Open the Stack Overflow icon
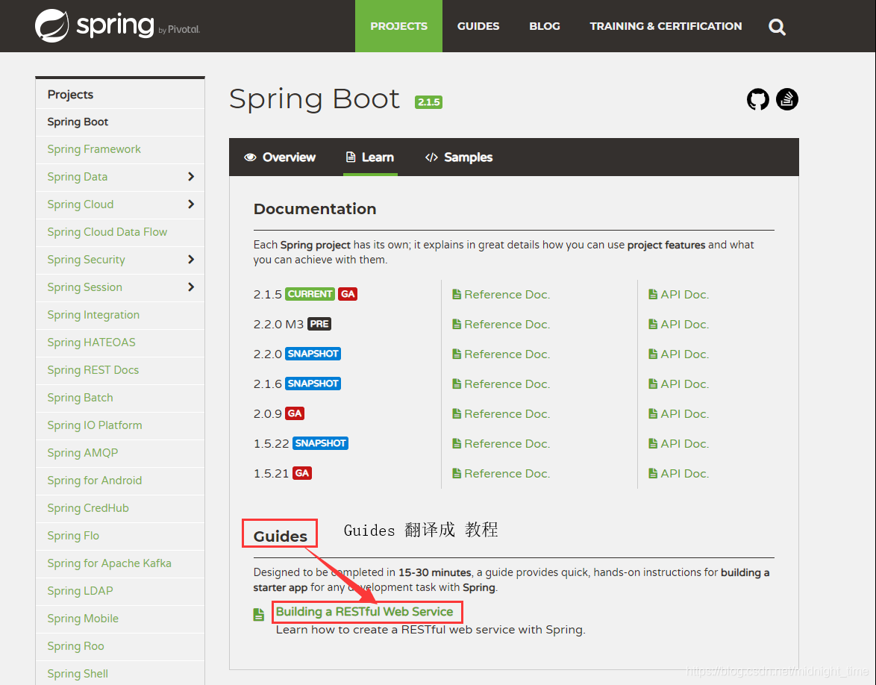 coord(786,99)
